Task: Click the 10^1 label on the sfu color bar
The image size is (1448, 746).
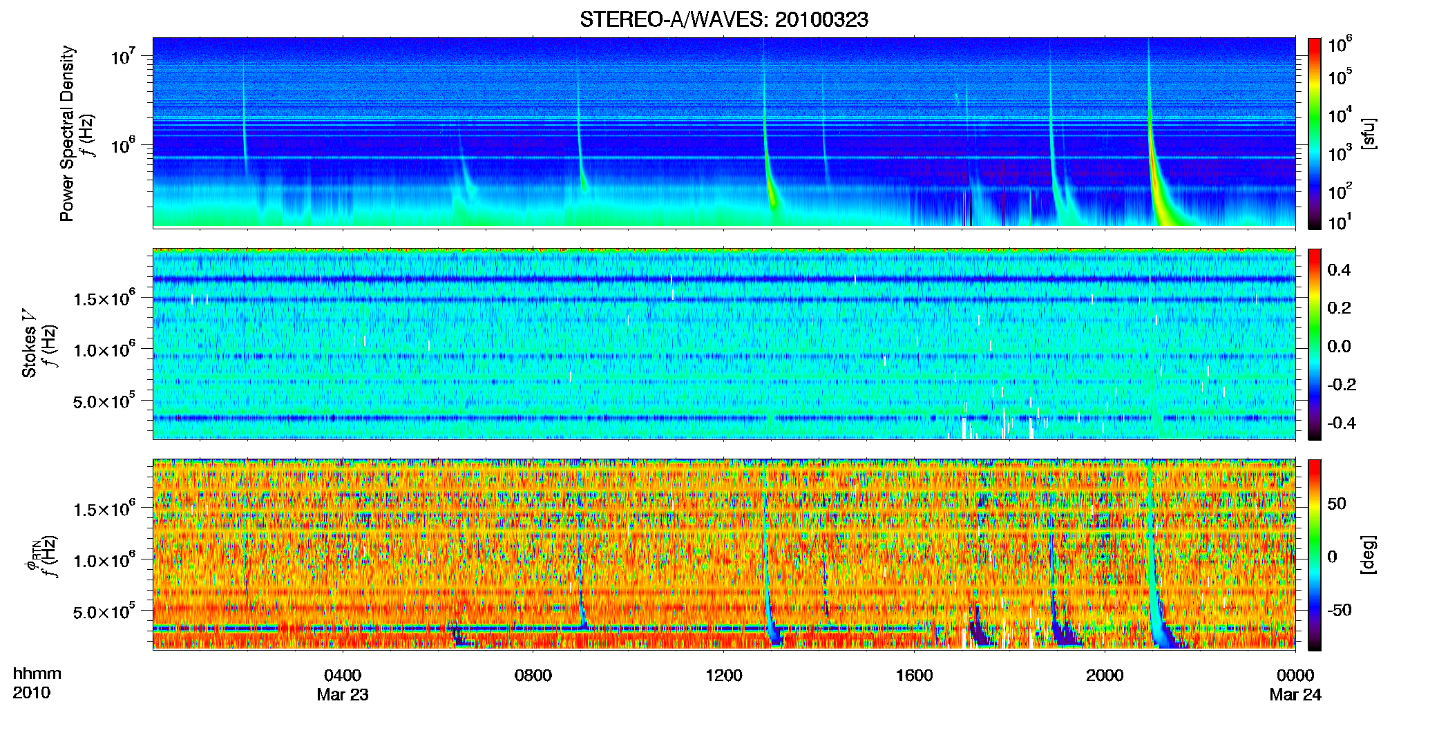Action: 1340,222
